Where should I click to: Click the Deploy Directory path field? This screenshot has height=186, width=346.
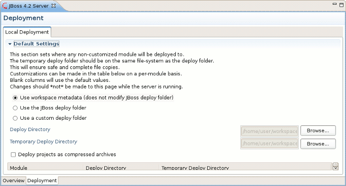point(269,132)
